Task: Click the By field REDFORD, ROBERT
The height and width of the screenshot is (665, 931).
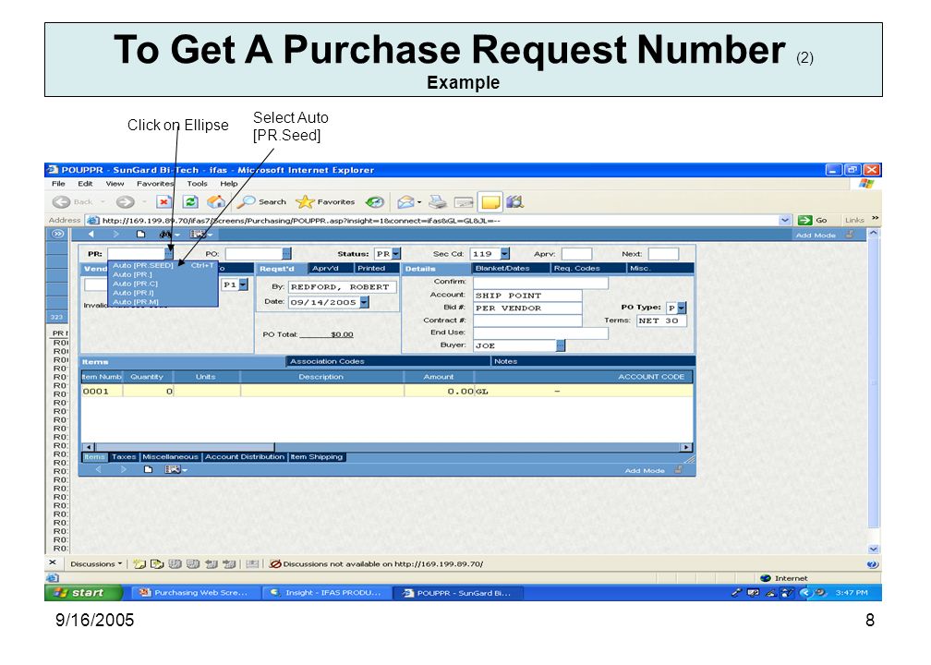Action: click(x=342, y=286)
